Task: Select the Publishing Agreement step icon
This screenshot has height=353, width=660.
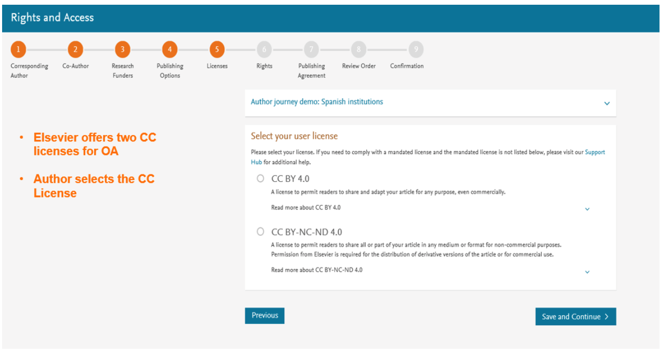Action: (x=311, y=49)
